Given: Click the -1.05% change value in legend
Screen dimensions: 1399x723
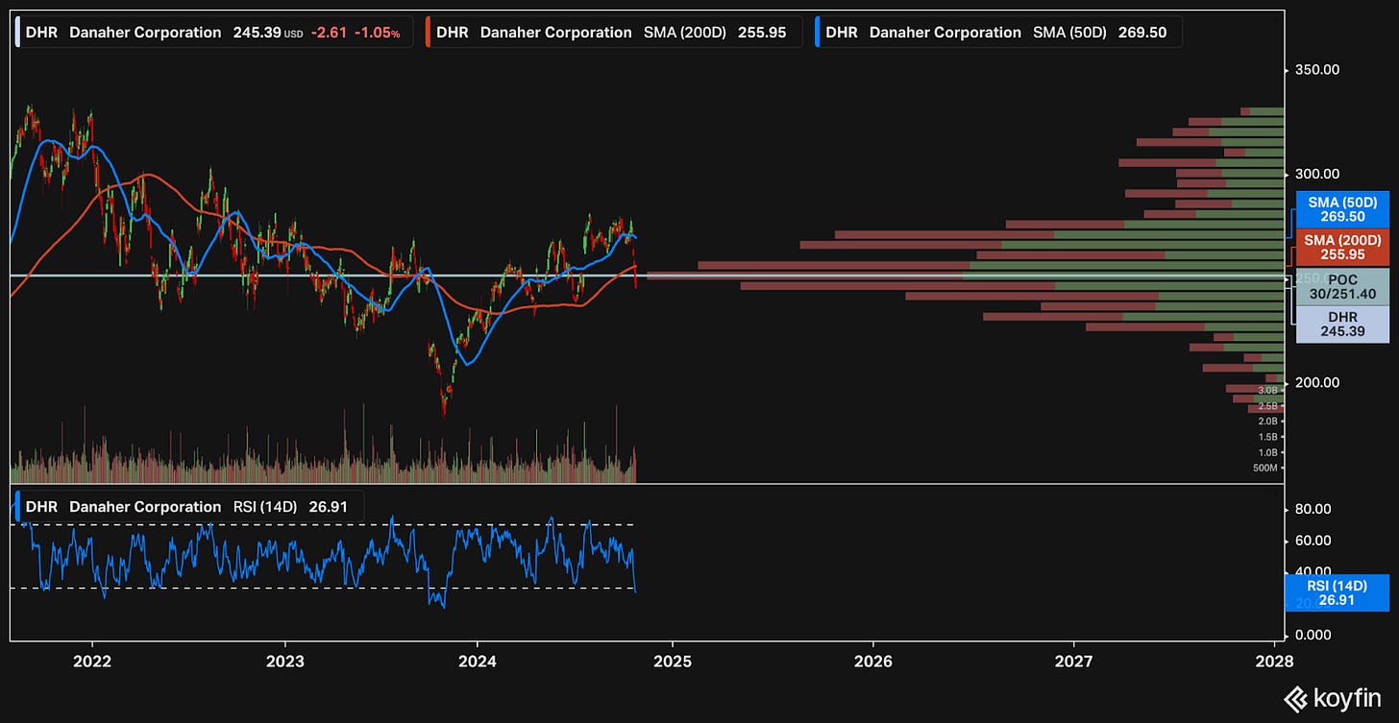Looking at the screenshot, I should pyautogui.click(x=378, y=33).
